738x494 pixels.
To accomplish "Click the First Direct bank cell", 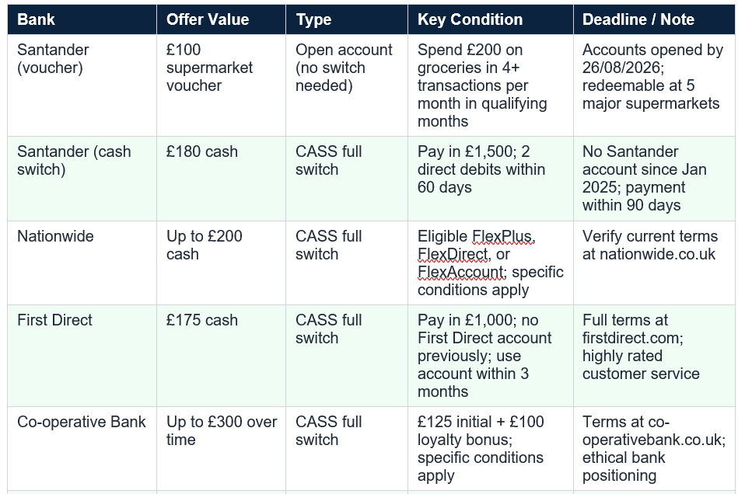I will tap(82, 356).
